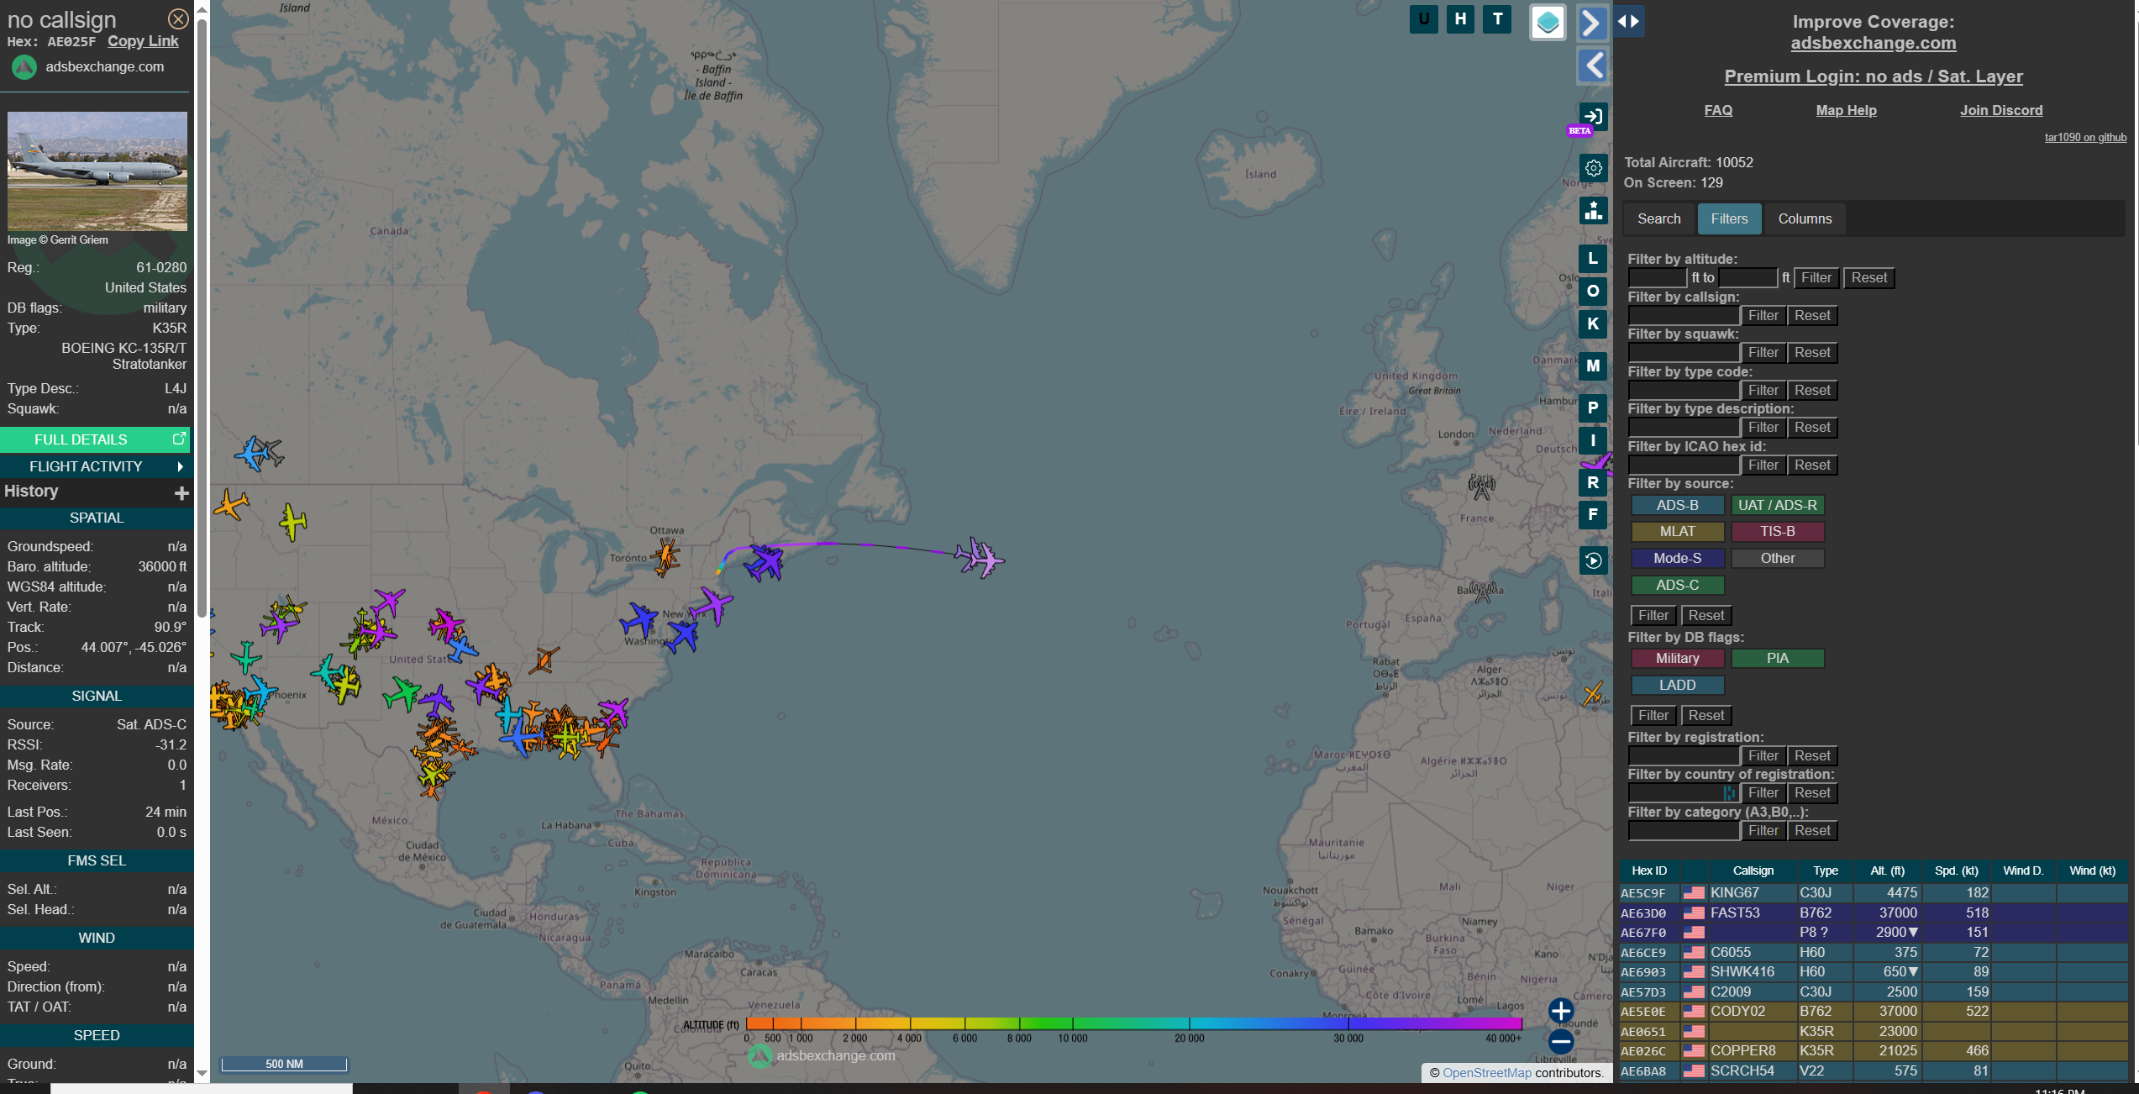
Task: Toggle the TIS-B source filter
Action: (1777, 532)
